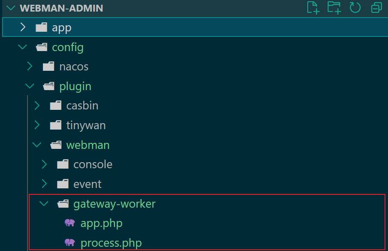The image size is (388, 251).
Task: Click the app folder icon
Action: click(41, 27)
